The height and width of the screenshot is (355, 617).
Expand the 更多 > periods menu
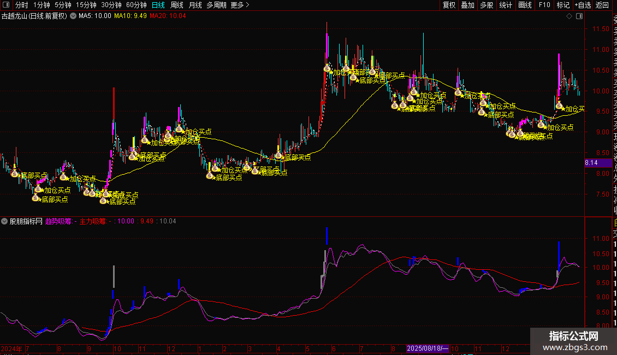point(240,5)
